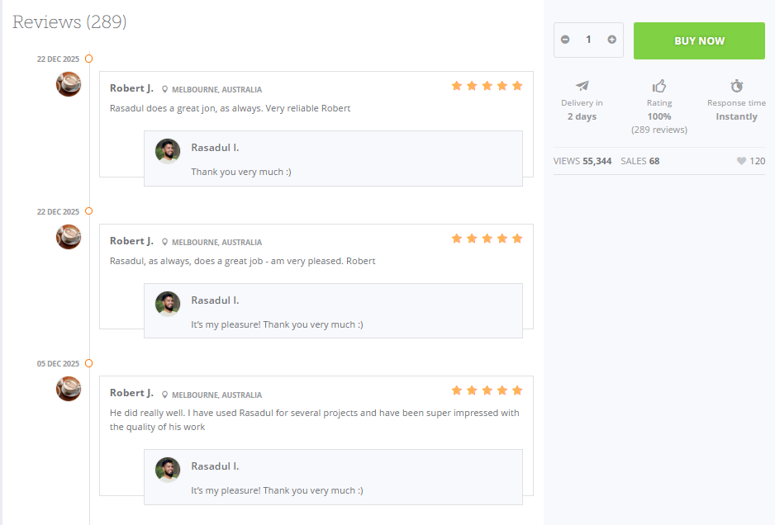Open the (289 reviews) link
This screenshot has width=775, height=525.
(x=659, y=130)
